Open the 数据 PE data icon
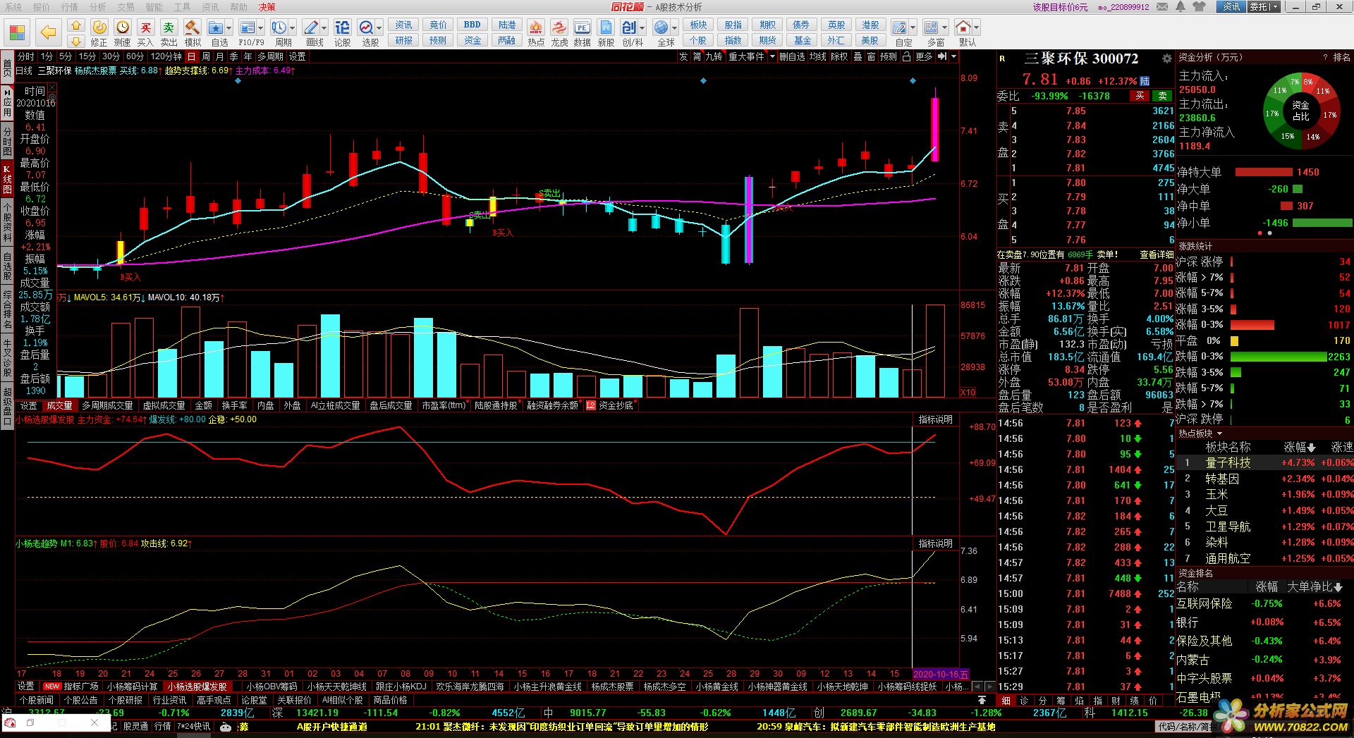Viewport: 1354px width, 738px height. coord(582,27)
